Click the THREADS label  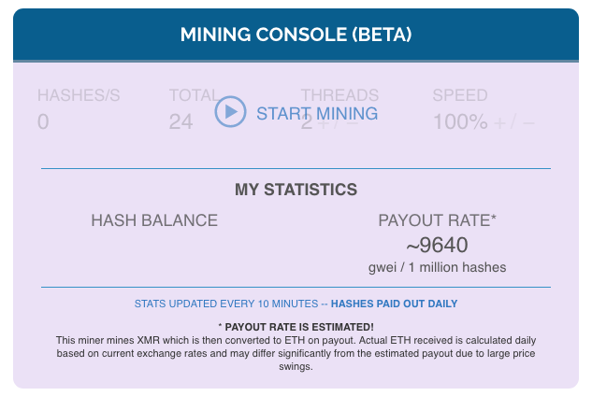(339, 95)
